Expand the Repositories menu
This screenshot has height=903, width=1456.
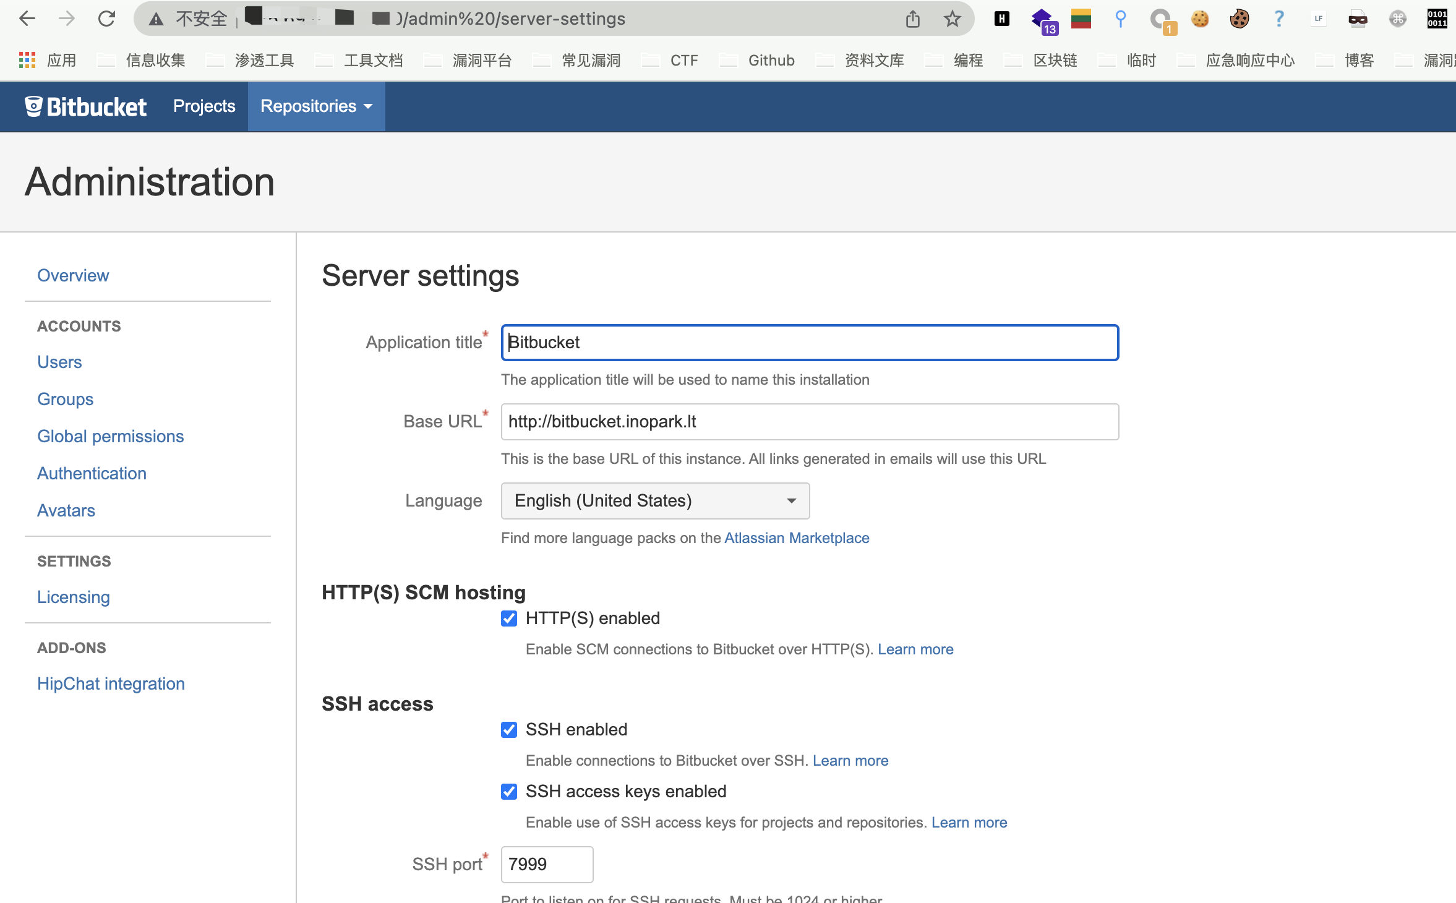coord(316,106)
